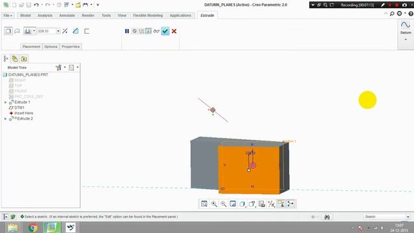The image size is (414, 233).
Task: Show the Folder Browser navigator tab
Action: tap(15, 59)
